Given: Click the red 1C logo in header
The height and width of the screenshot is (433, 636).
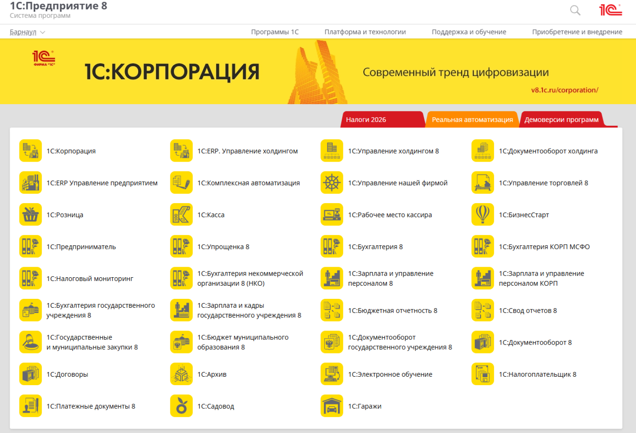Looking at the screenshot, I should pyautogui.click(x=610, y=10).
